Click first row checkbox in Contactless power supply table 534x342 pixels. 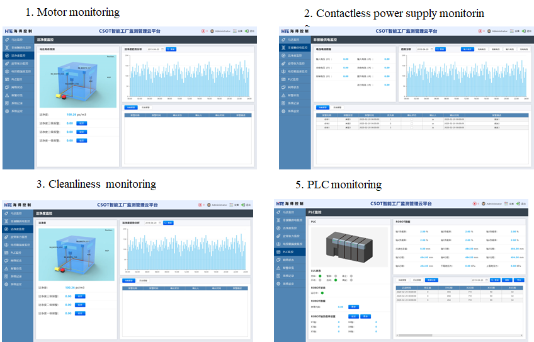point(412,119)
